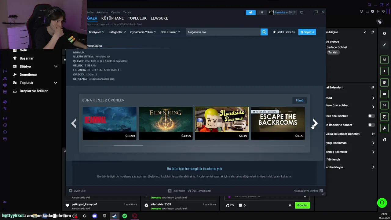The height and width of the screenshot is (220, 391).
Task: Expand the 'nmış kelimeler' row
Action: 350,152
